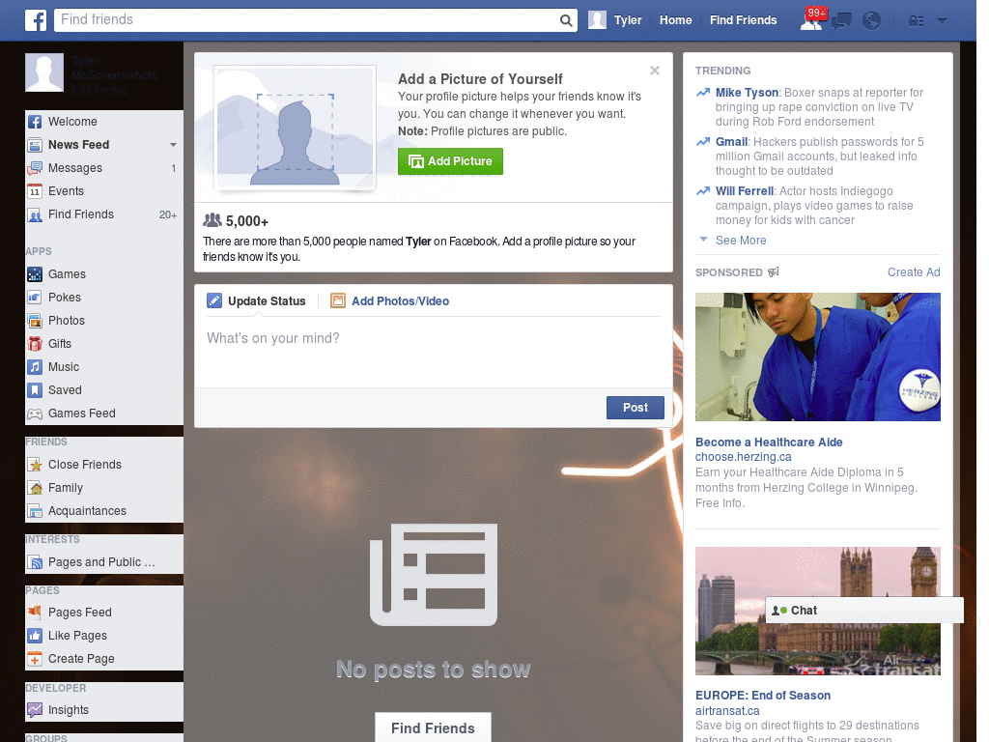Click Find Friends sidebar icon

(x=35, y=214)
